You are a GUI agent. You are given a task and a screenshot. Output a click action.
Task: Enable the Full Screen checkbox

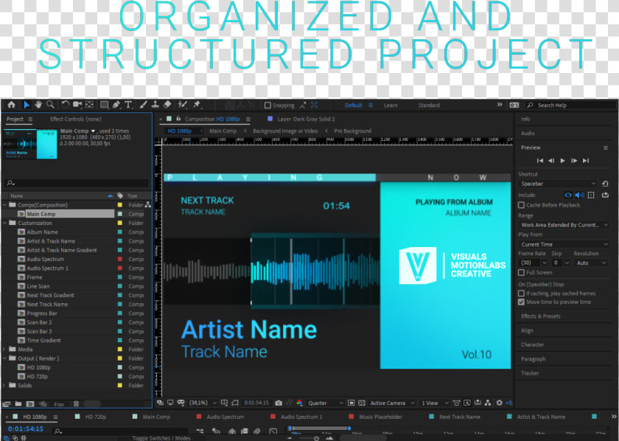pyautogui.click(x=521, y=273)
